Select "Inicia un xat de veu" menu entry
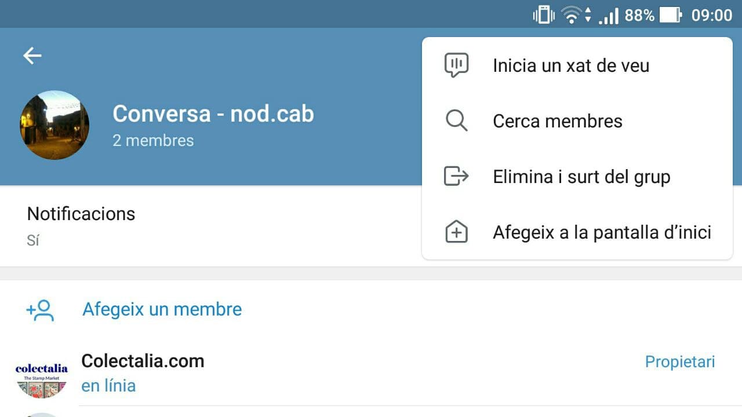Image resolution: width=742 pixels, height=417 pixels. coord(570,65)
